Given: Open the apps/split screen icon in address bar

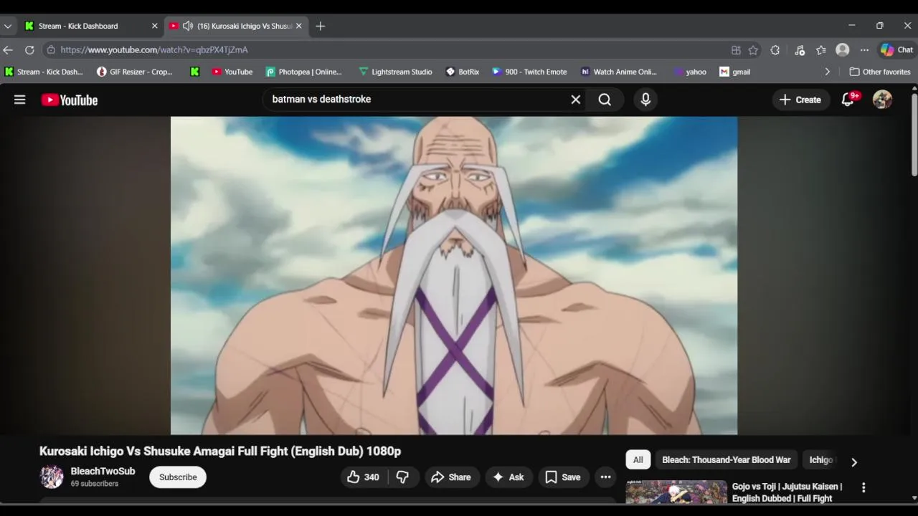Looking at the screenshot, I should [x=736, y=50].
